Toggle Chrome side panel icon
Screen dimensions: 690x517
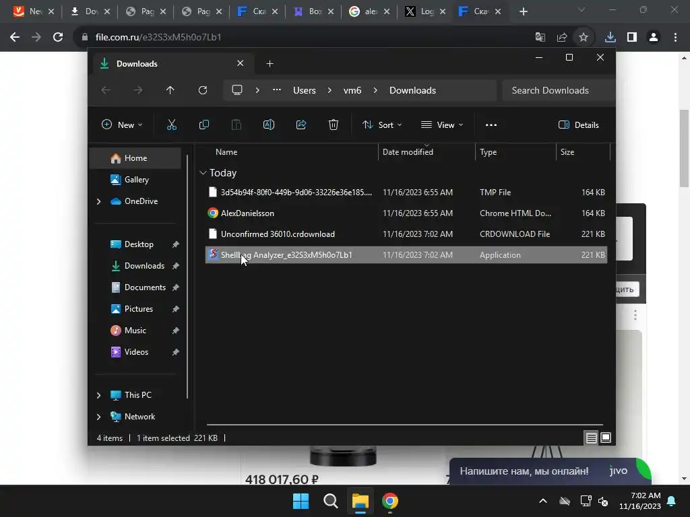(631, 37)
